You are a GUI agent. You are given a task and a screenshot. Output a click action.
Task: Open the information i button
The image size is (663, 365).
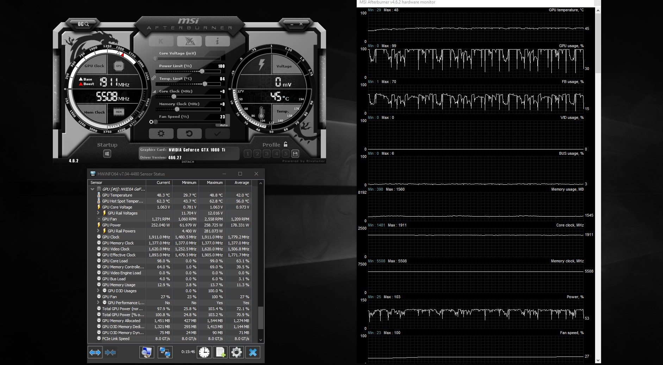click(x=217, y=41)
